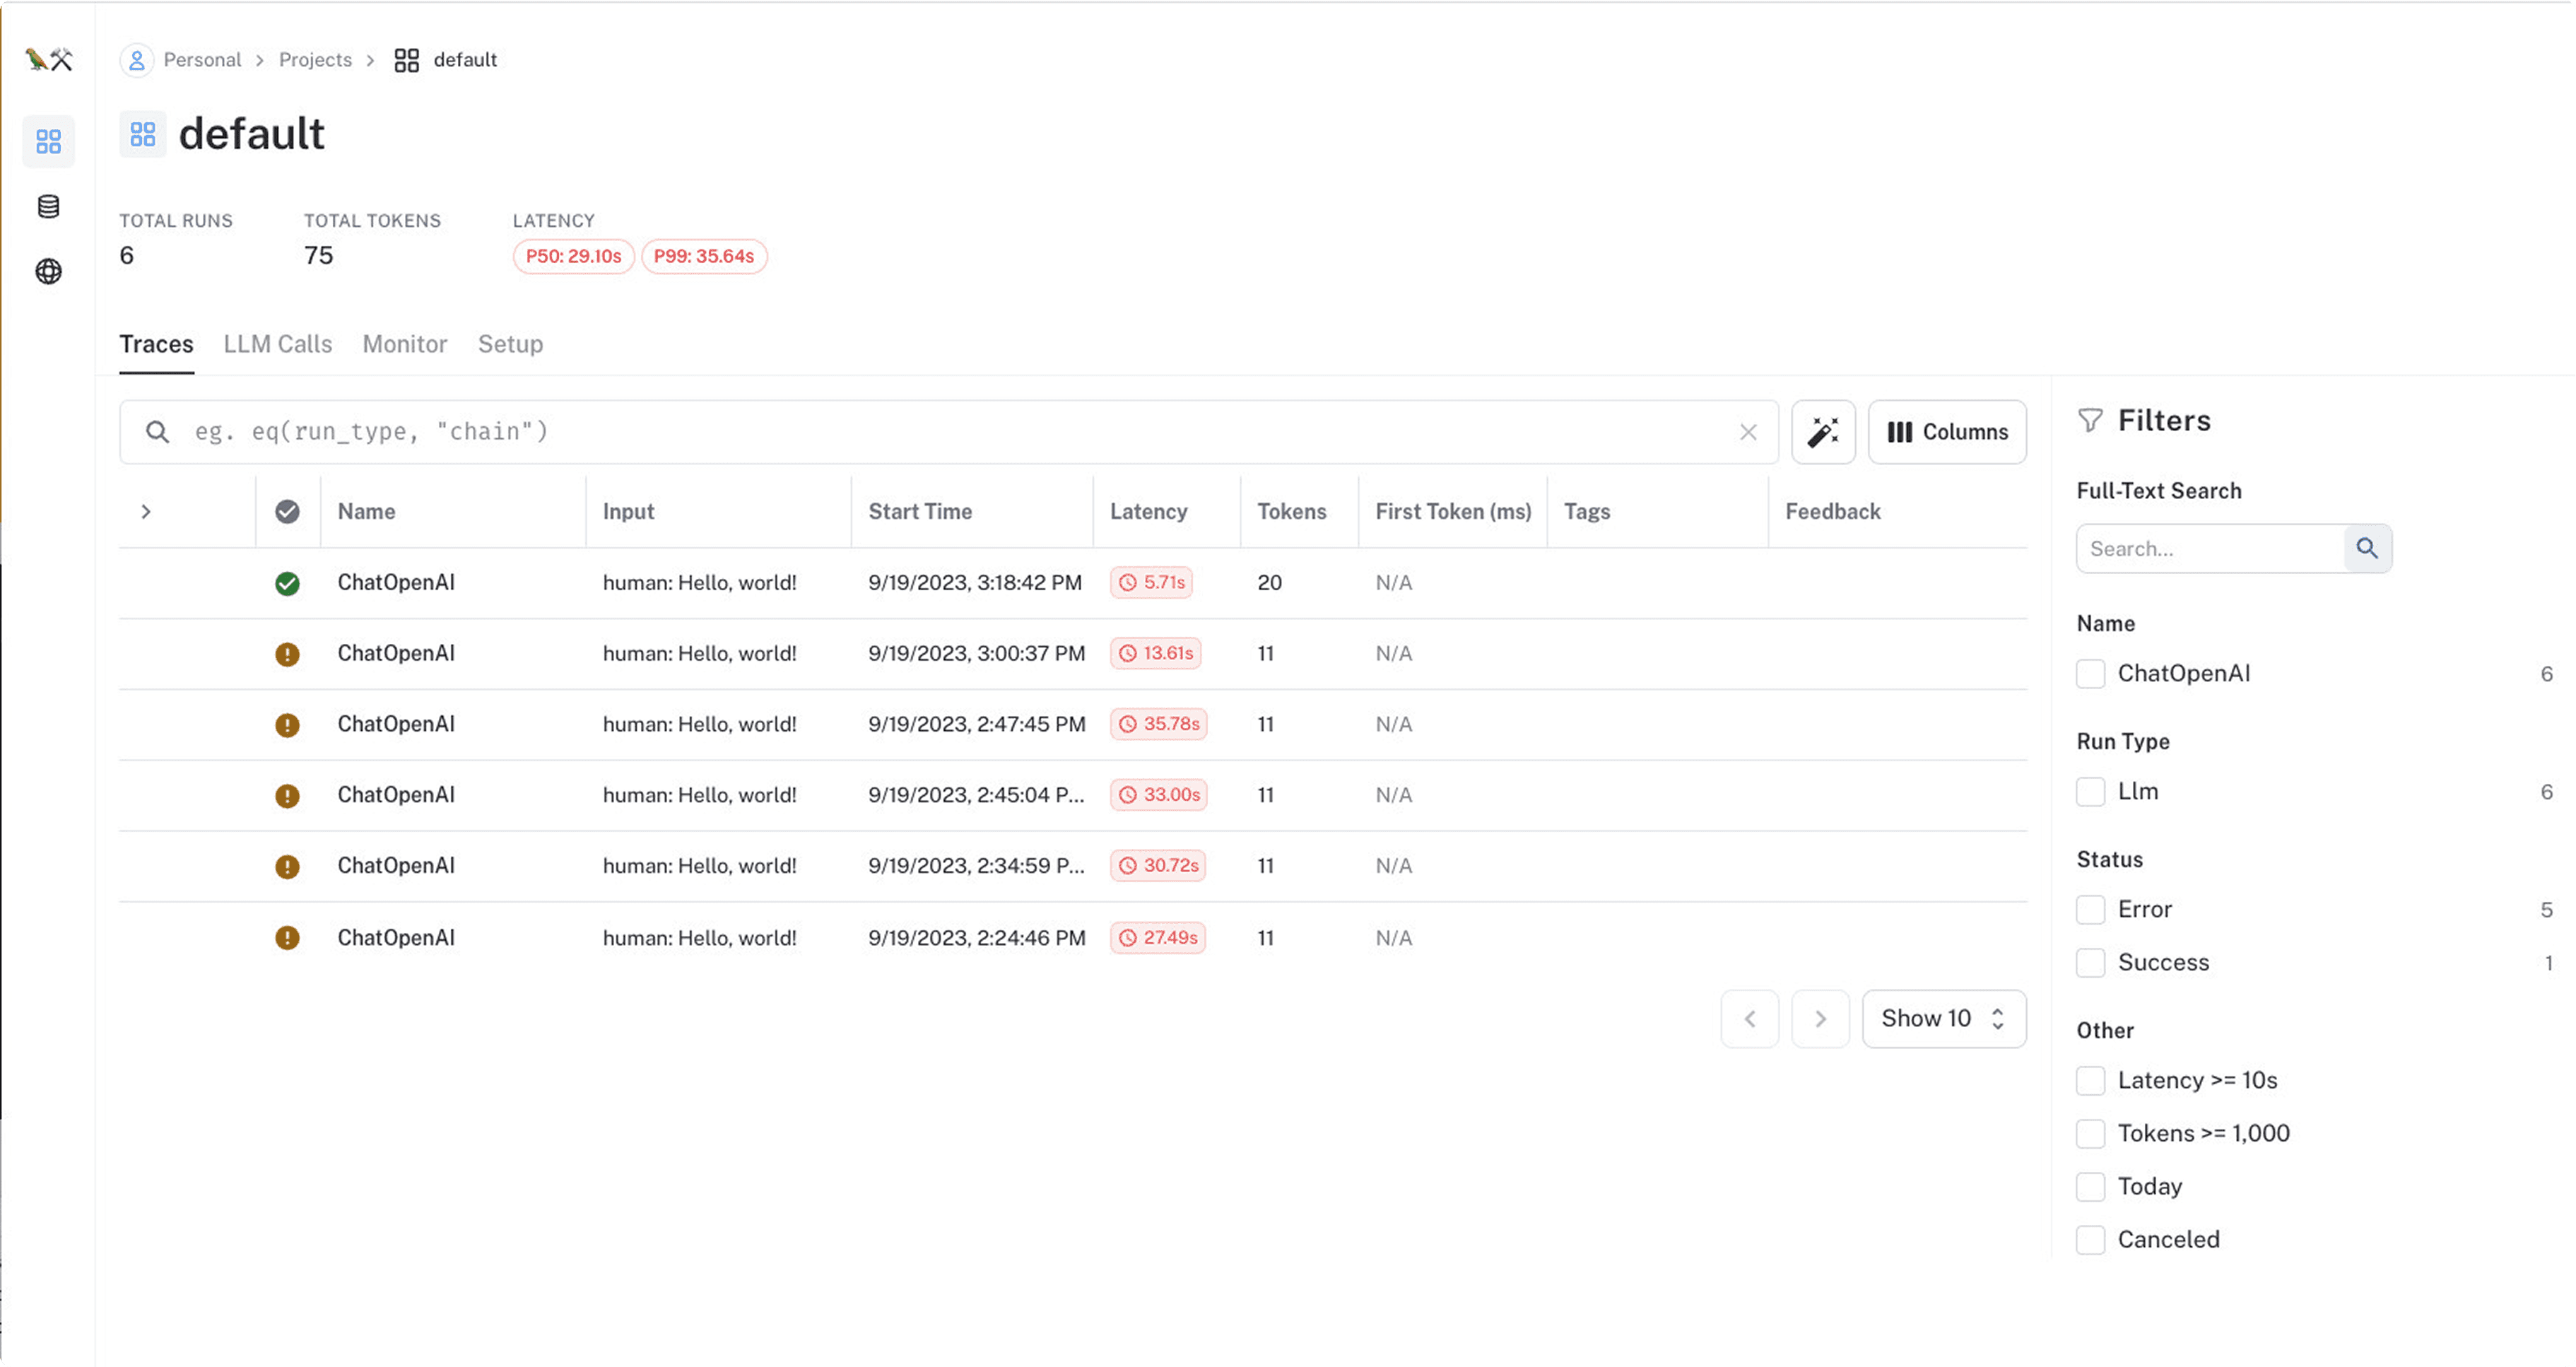
Task: Open the Columns selector button
Action: point(1946,432)
